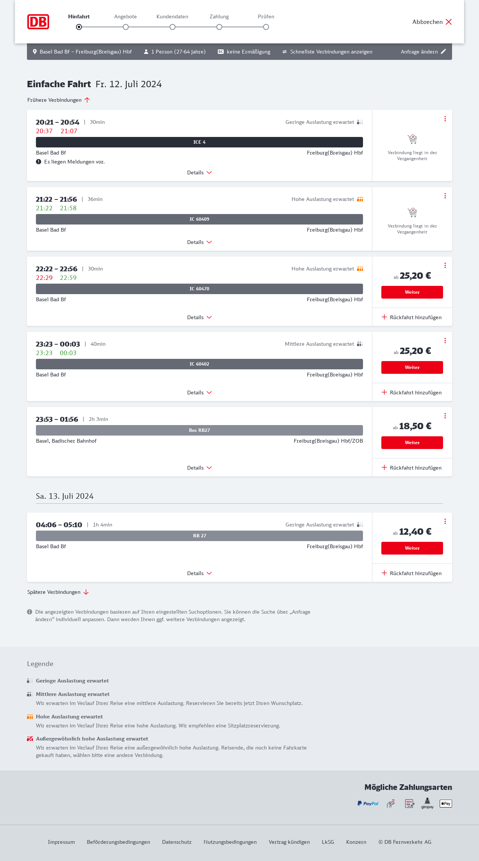Select the Zahlung step circle
Viewport: 479px width, 861px height.
[219, 27]
